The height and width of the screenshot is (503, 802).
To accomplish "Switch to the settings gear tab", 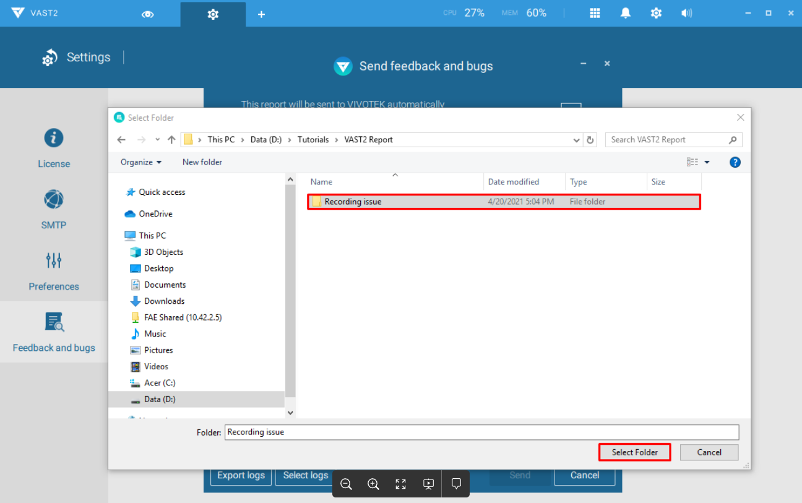I will tap(213, 14).
